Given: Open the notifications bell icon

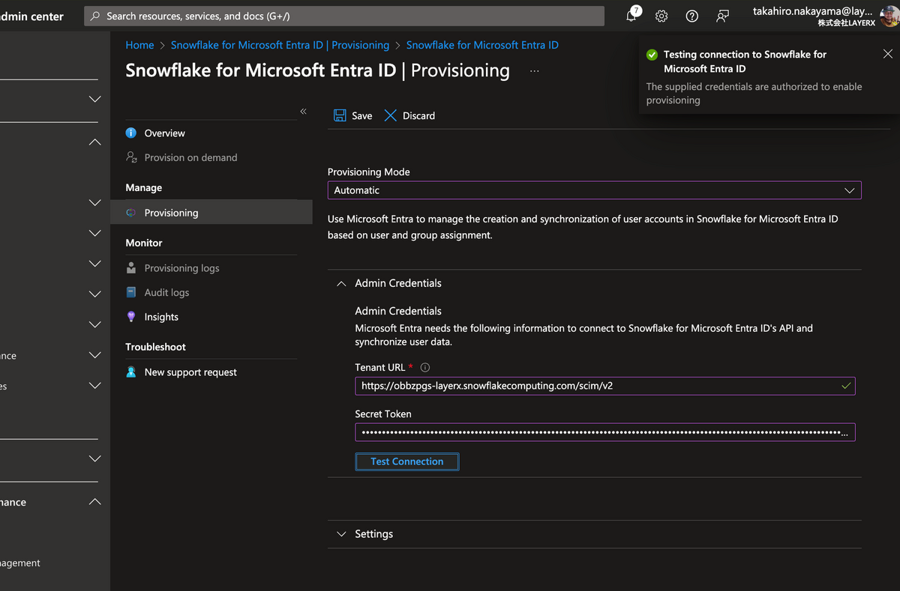Looking at the screenshot, I should 632,16.
